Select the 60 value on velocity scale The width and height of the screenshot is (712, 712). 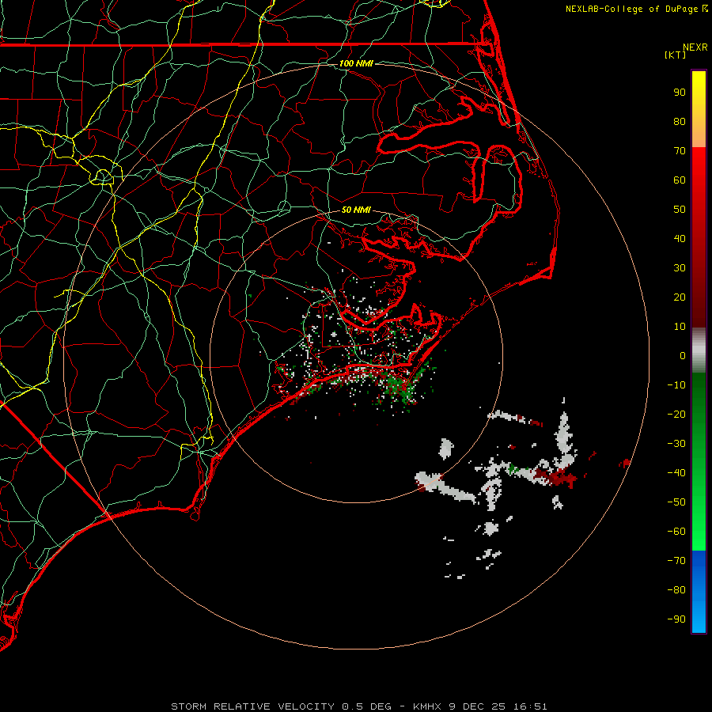(680, 180)
